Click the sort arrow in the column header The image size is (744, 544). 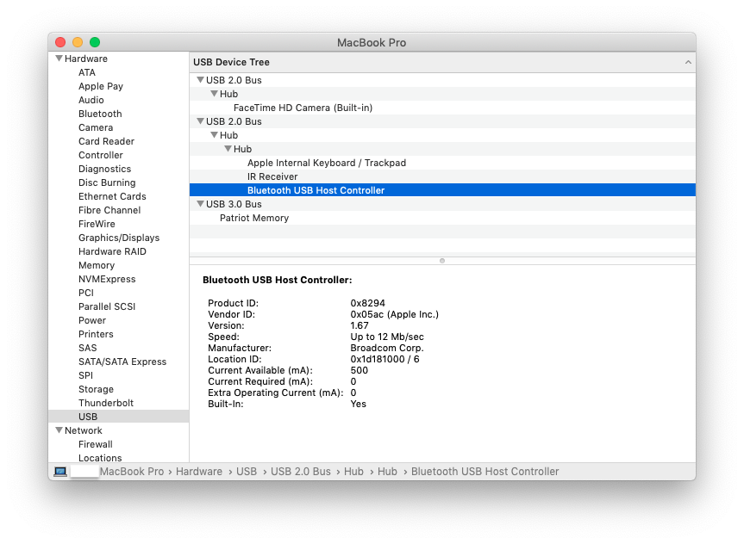(688, 62)
